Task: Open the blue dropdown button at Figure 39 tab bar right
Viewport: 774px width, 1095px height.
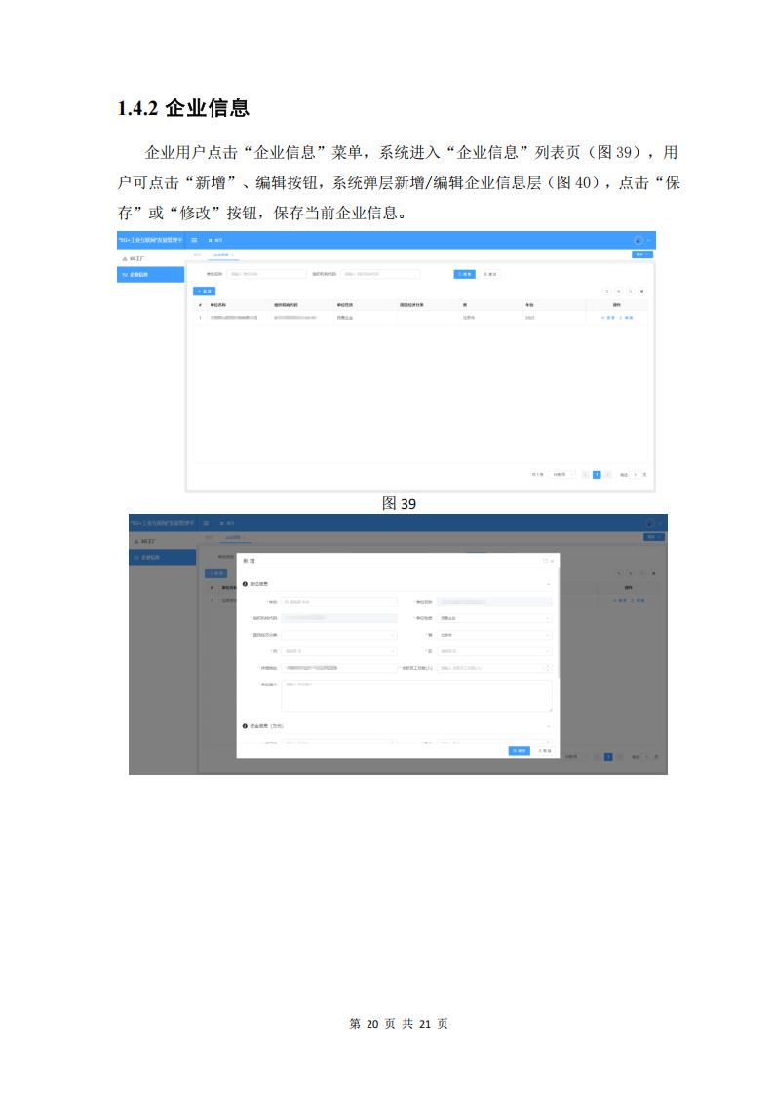Action: coord(642,254)
